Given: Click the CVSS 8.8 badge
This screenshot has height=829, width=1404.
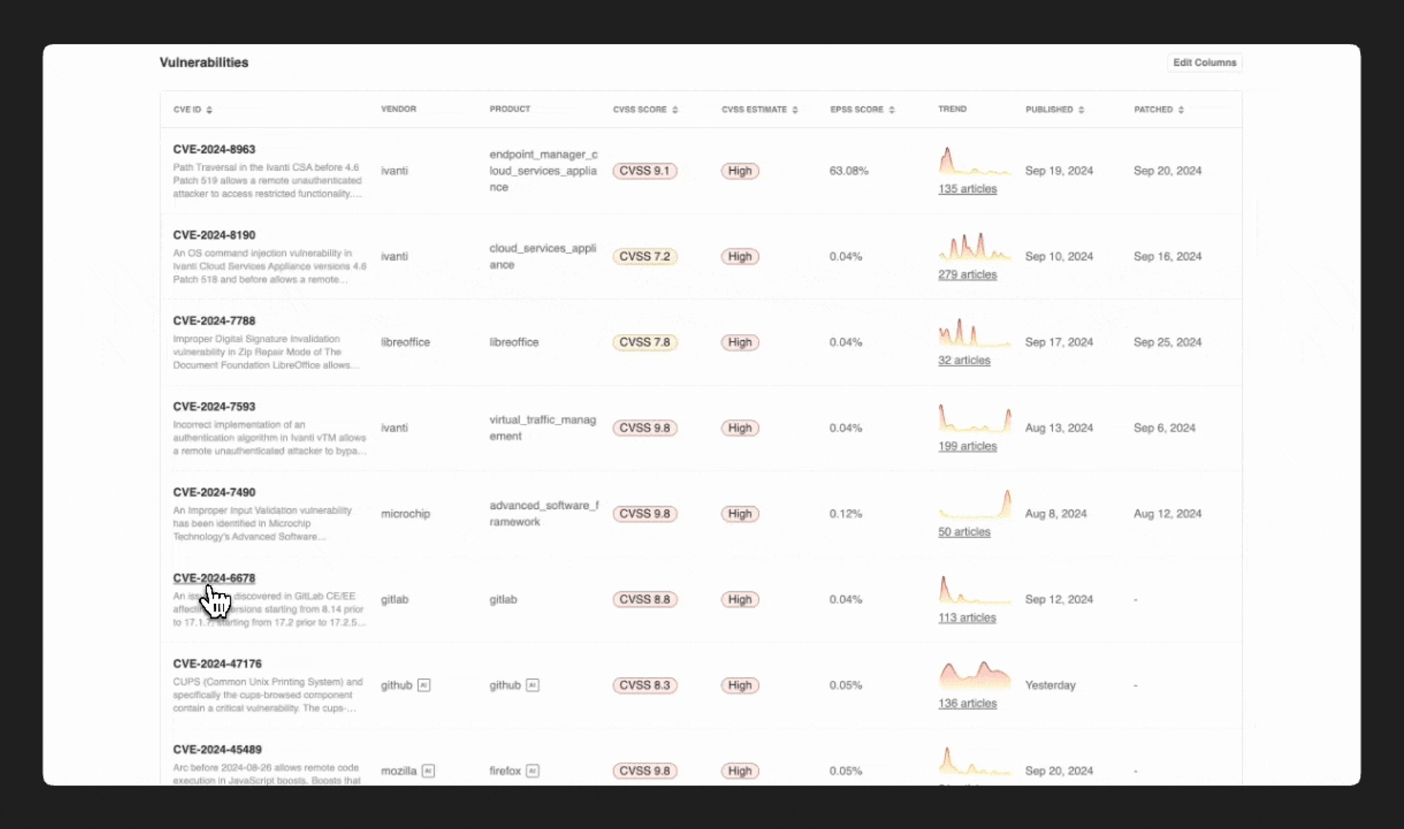Looking at the screenshot, I should pyautogui.click(x=644, y=599).
